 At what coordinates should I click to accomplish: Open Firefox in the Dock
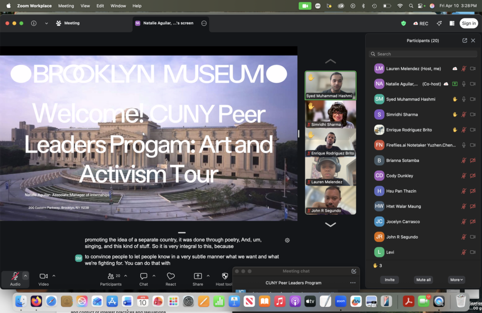tap(36, 302)
